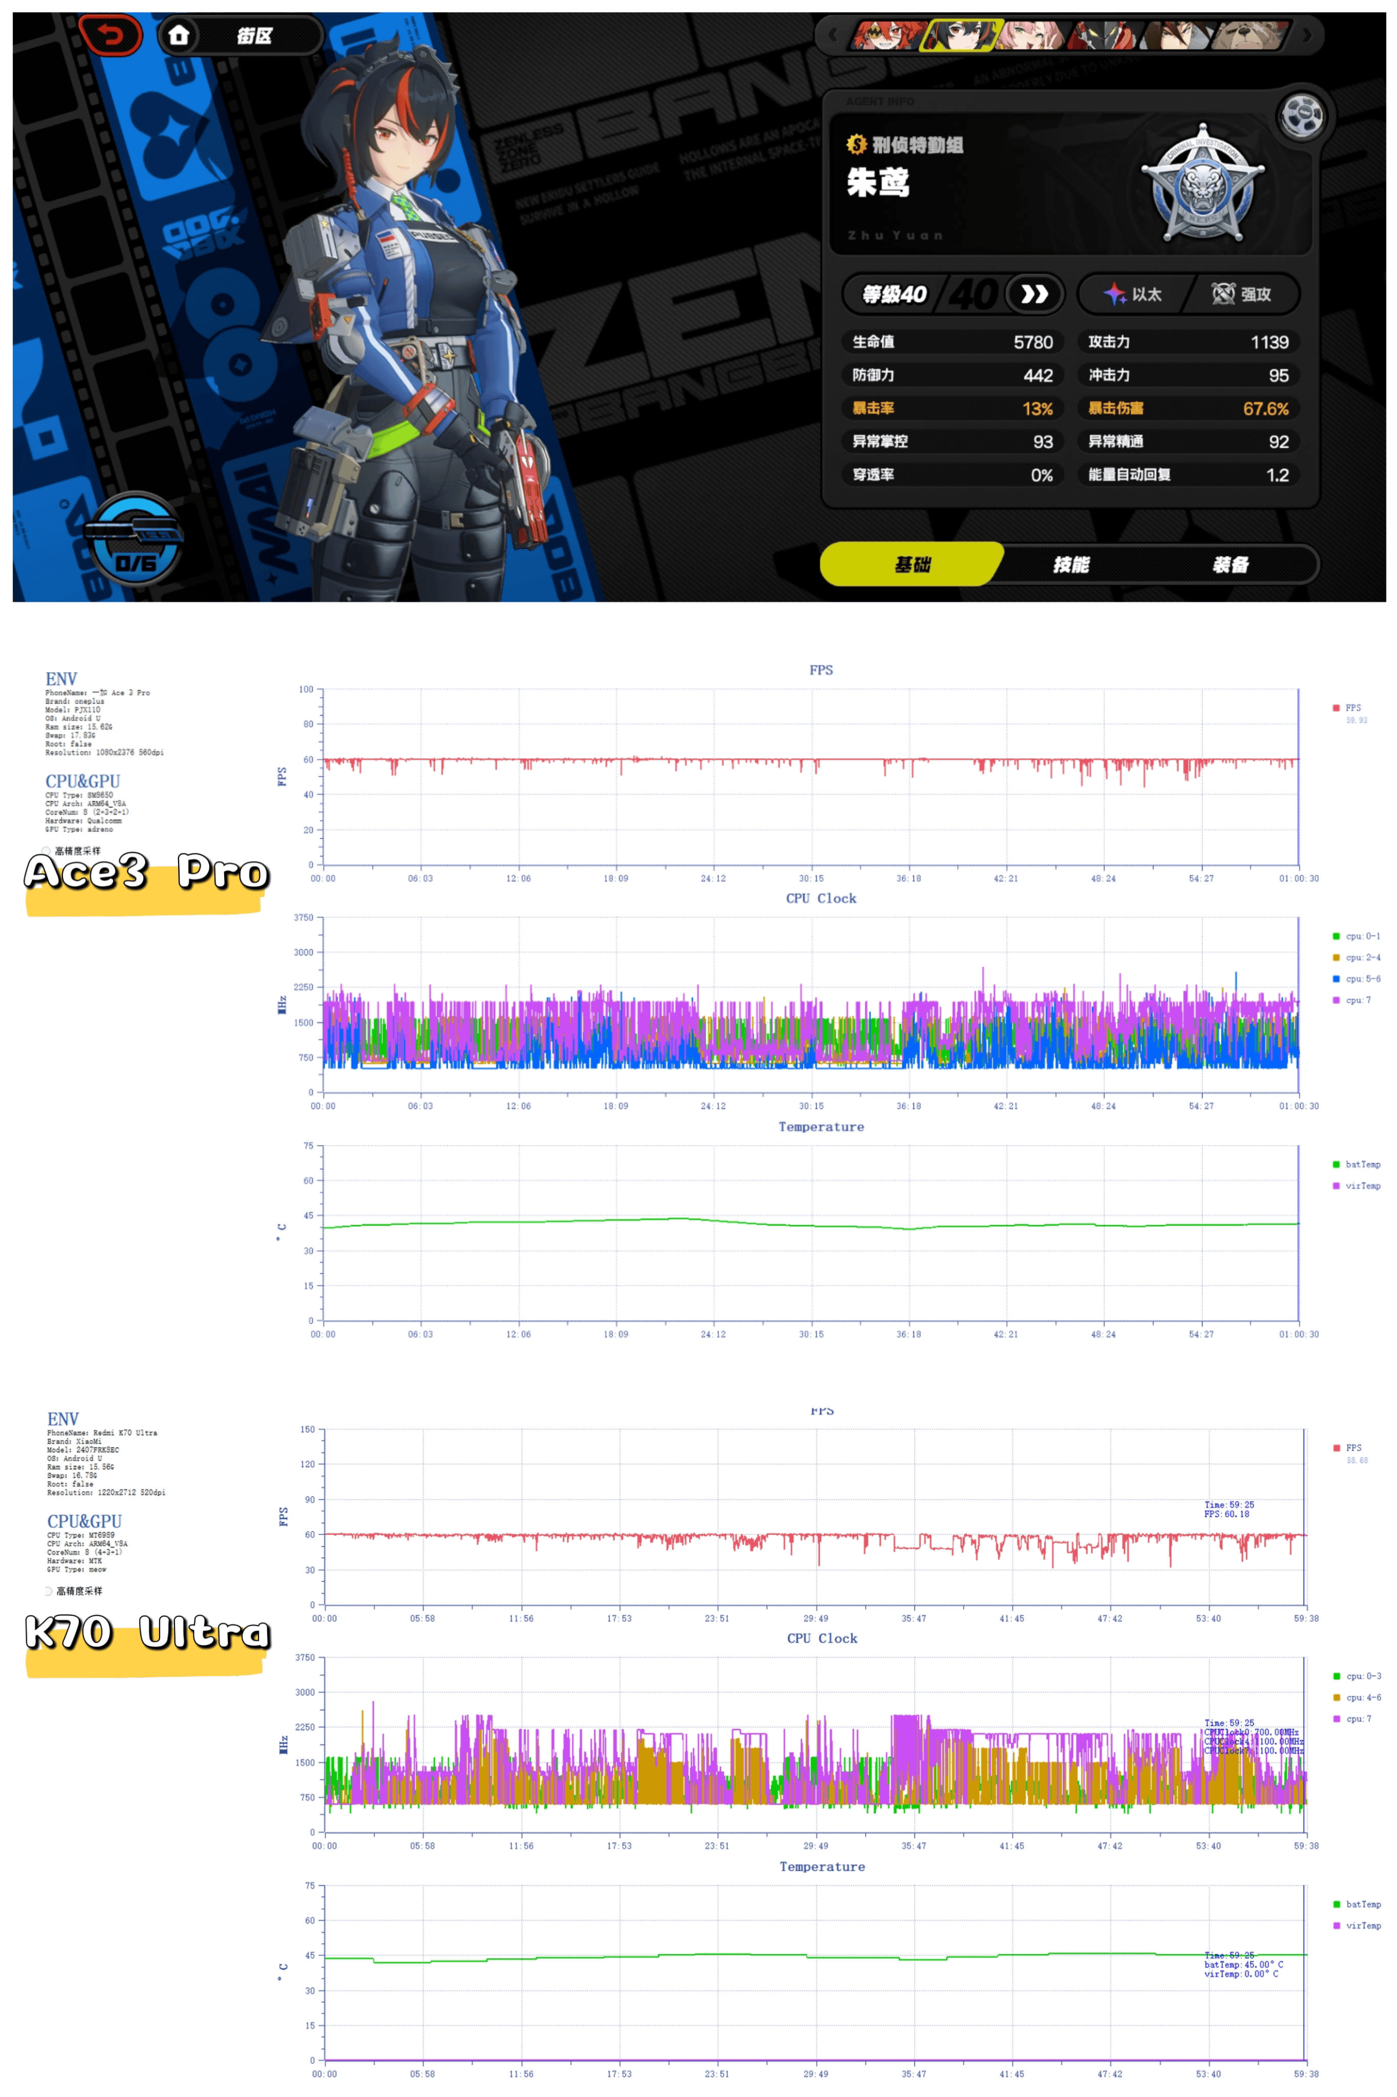Toggle cpu:7 legend in Ace3 Pro chart
This screenshot has width=1397, height=2097.
click(1352, 1000)
